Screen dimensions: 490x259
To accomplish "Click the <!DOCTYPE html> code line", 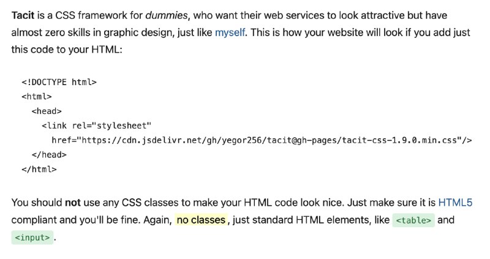I will 59,82.
